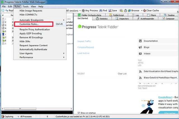Click the KendoReact ad link
Screen dimensions: 179x119
(x=165, y=97)
